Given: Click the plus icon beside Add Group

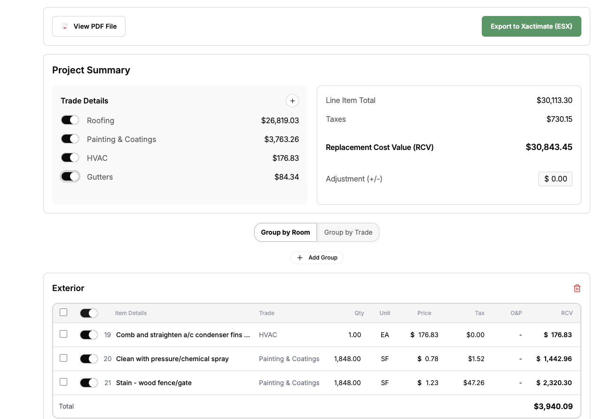Looking at the screenshot, I should click(x=300, y=258).
